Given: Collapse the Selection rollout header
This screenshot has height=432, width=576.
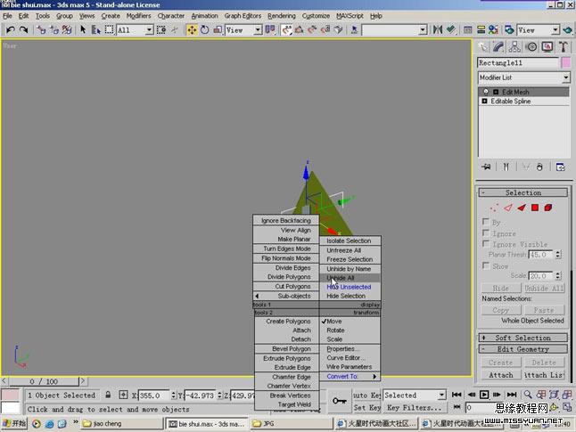Looking at the screenshot, I should [x=523, y=192].
